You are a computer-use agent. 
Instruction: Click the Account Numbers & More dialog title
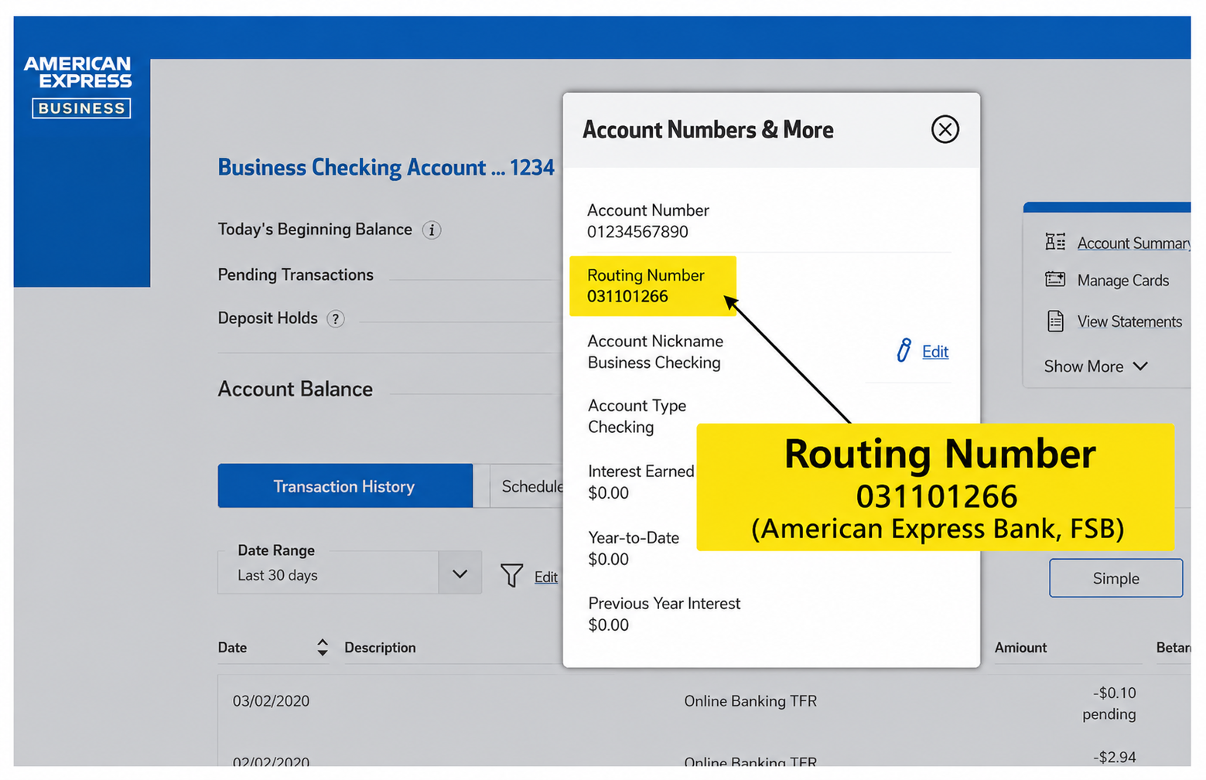(x=708, y=130)
